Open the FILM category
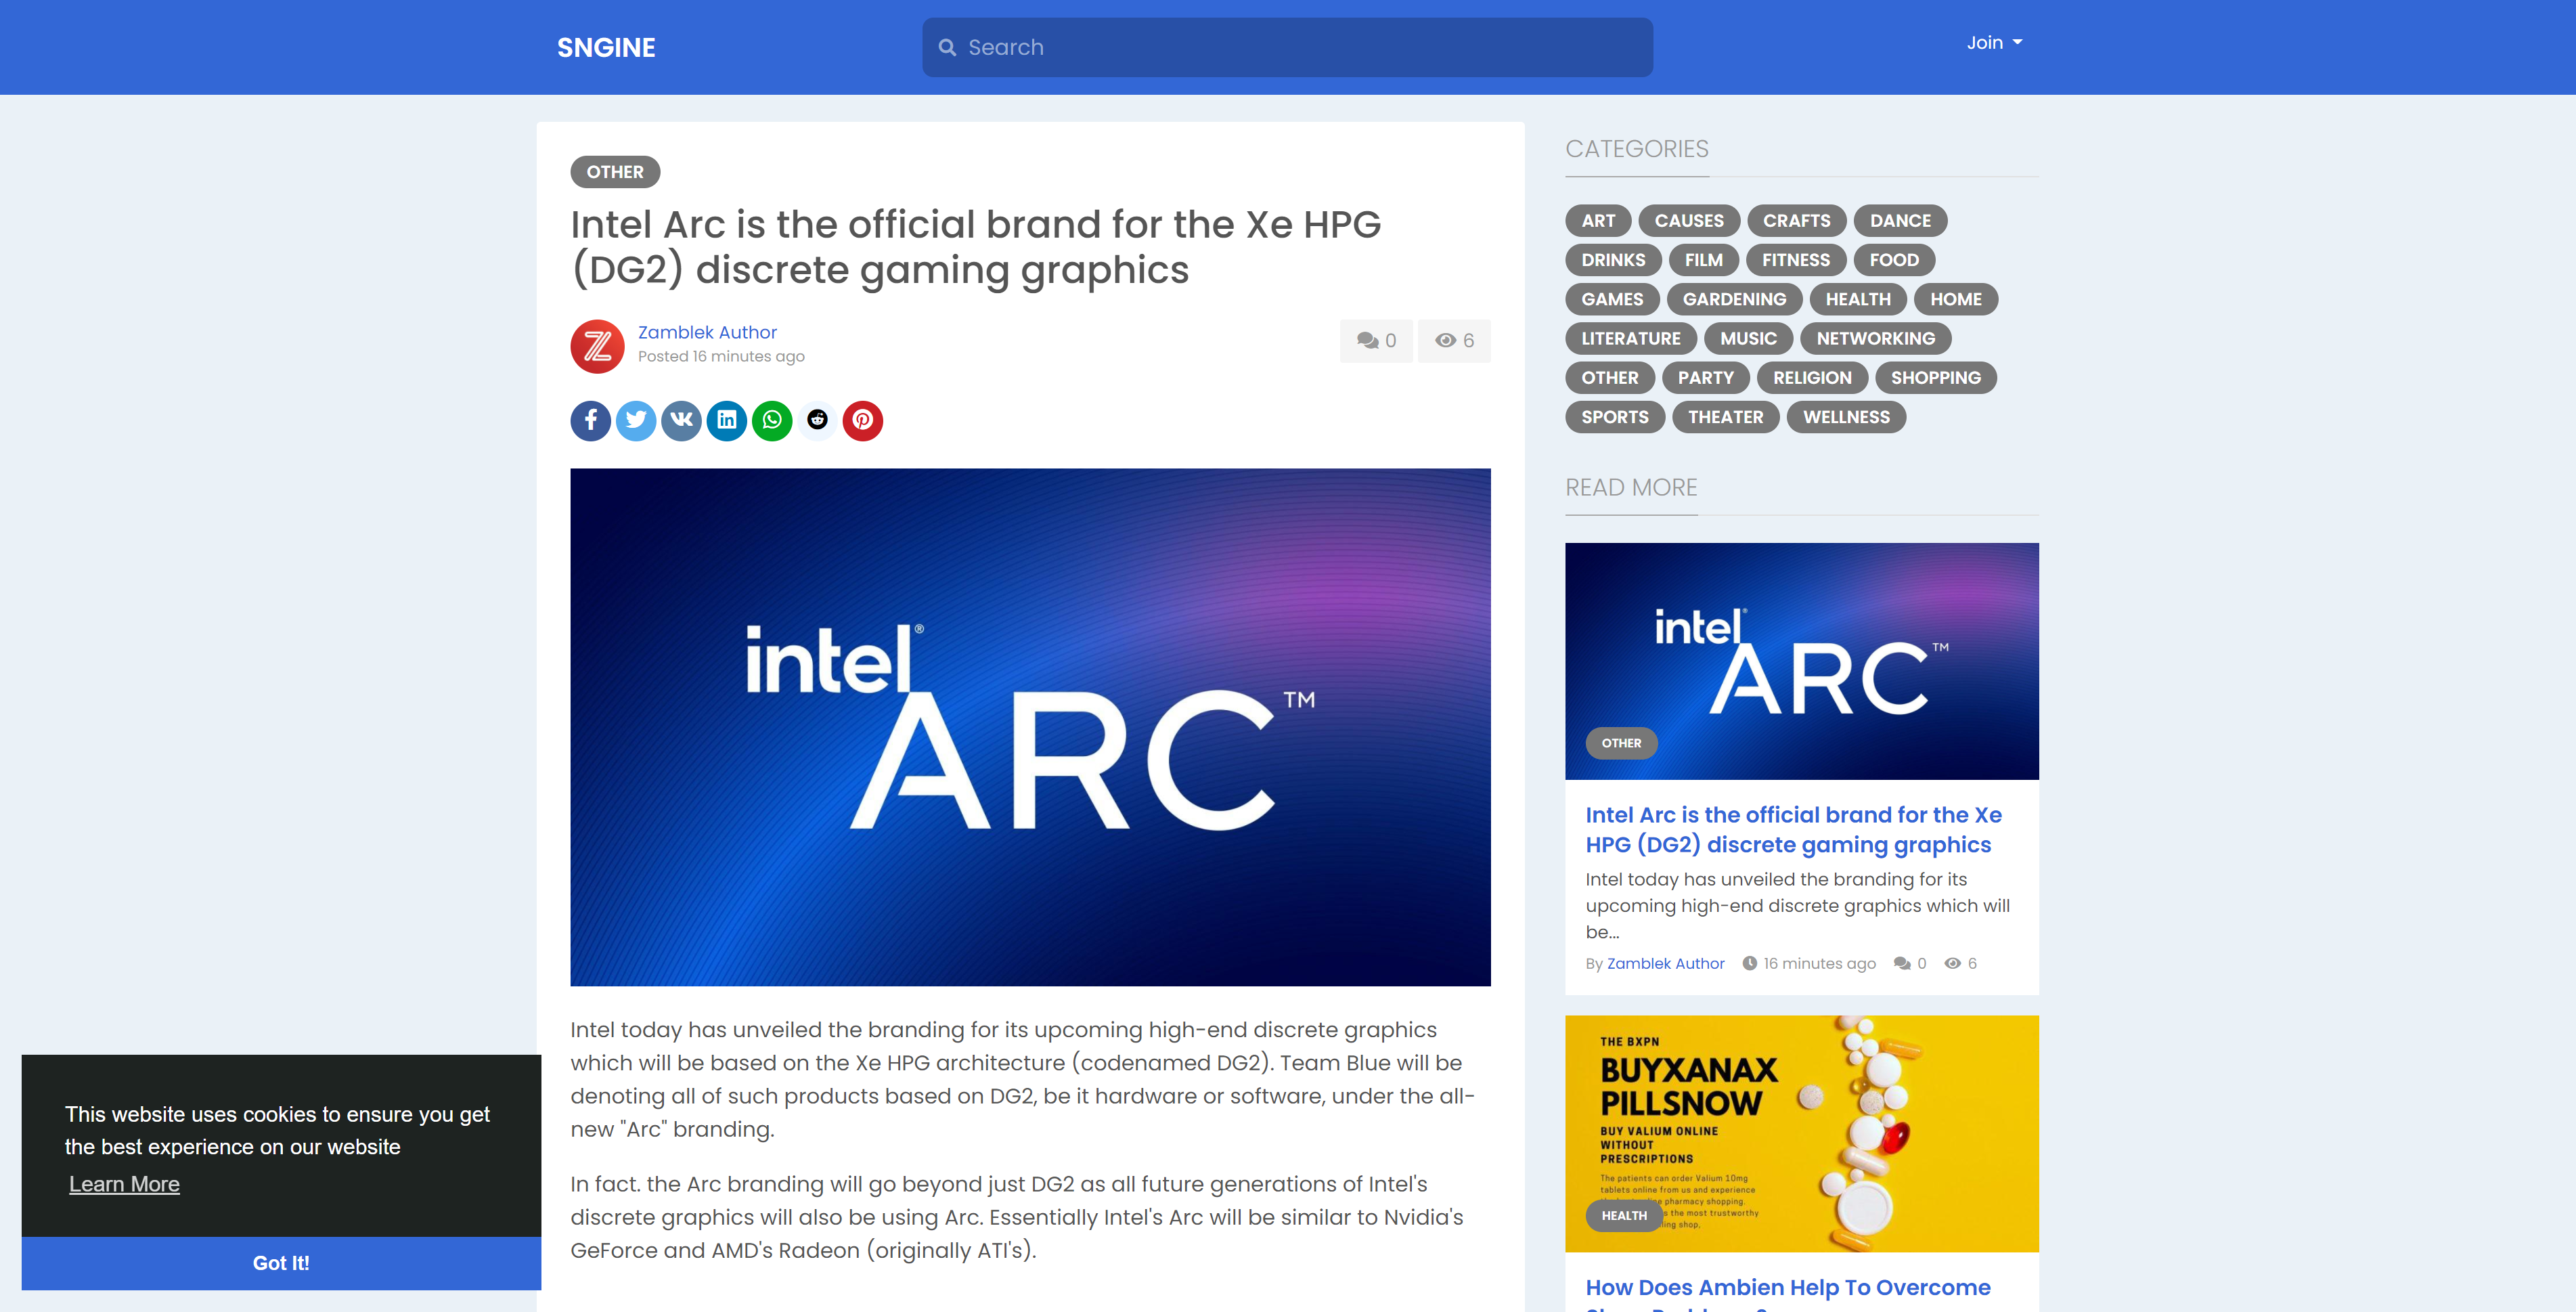 click(1703, 260)
